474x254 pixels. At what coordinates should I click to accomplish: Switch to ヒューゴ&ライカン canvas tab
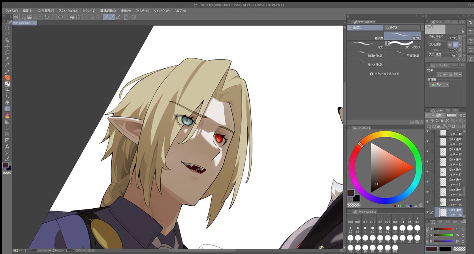tap(24, 23)
